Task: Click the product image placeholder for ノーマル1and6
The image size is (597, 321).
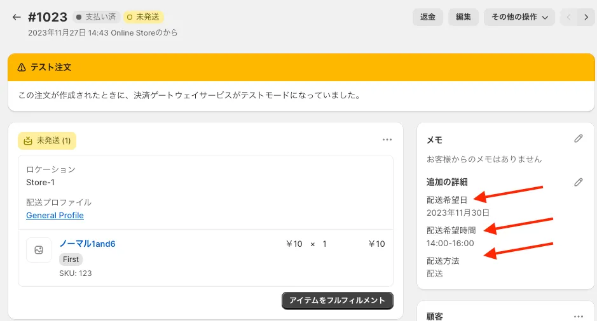Action: 39,250
